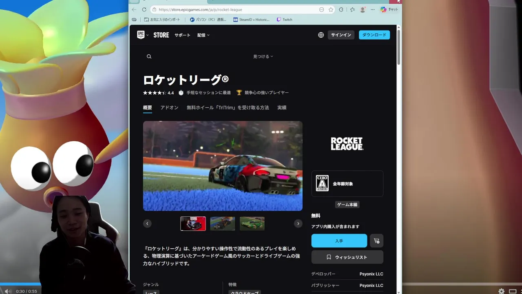Screen dimensions: 522x294
Task: Open お気に入りのインポート bookmark
Action: click(162, 20)
